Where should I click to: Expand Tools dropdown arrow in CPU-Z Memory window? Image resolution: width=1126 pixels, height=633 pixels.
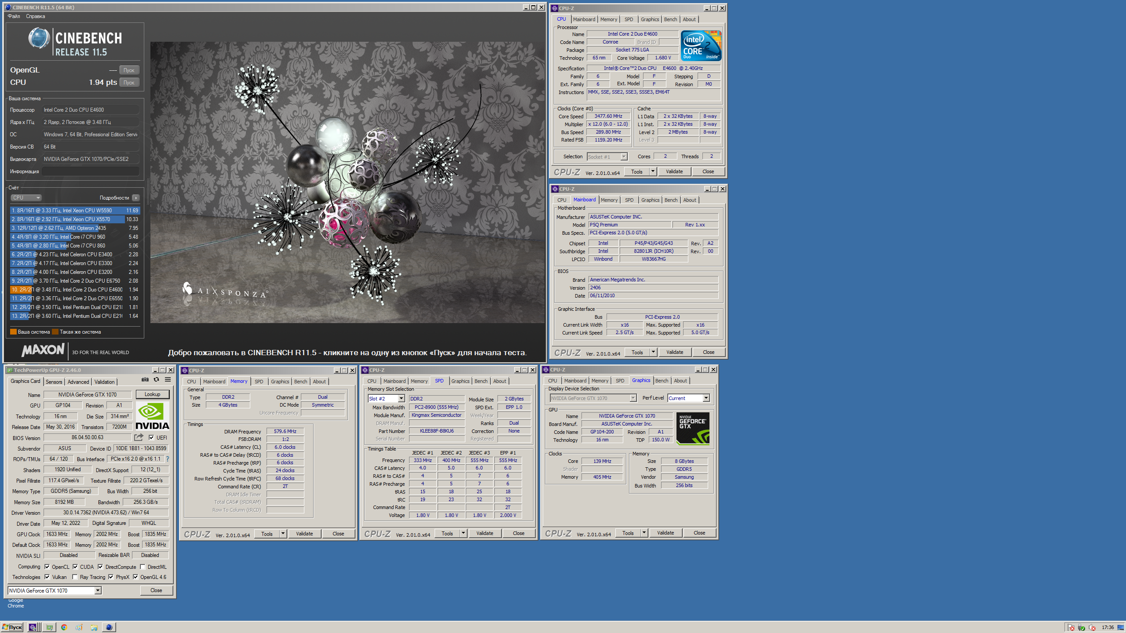283,533
